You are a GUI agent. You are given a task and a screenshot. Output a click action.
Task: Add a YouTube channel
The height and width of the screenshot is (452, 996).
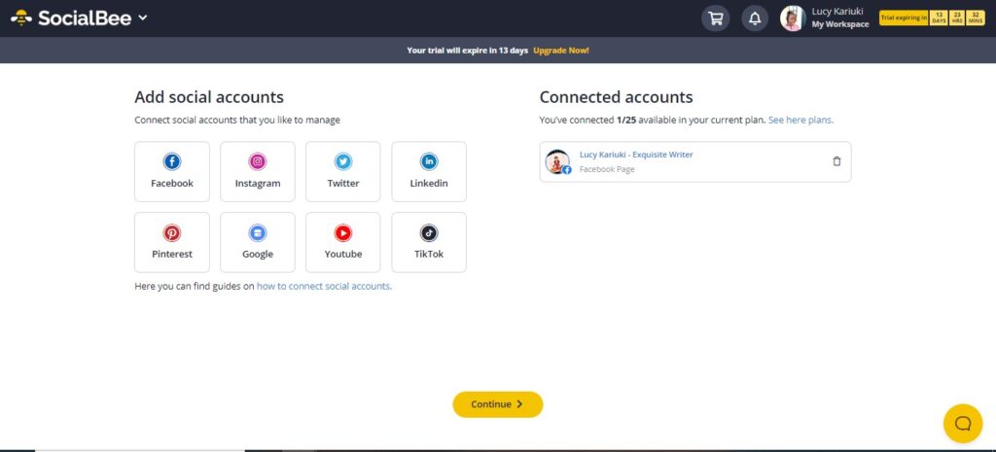coord(343,242)
